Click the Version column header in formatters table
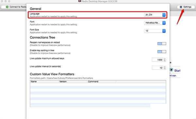The image size is (196, 119). (73, 82)
